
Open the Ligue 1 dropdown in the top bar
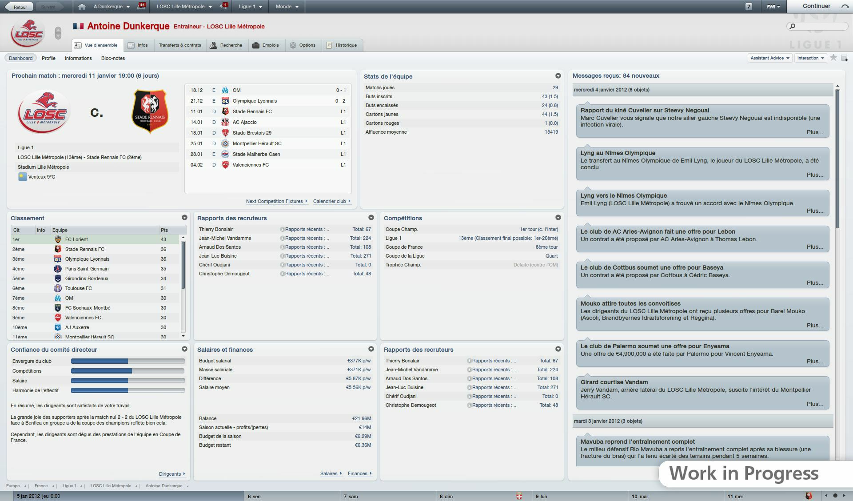[x=249, y=6]
